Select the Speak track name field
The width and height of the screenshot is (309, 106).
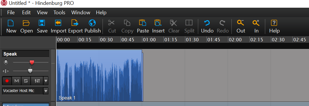tap(25, 54)
